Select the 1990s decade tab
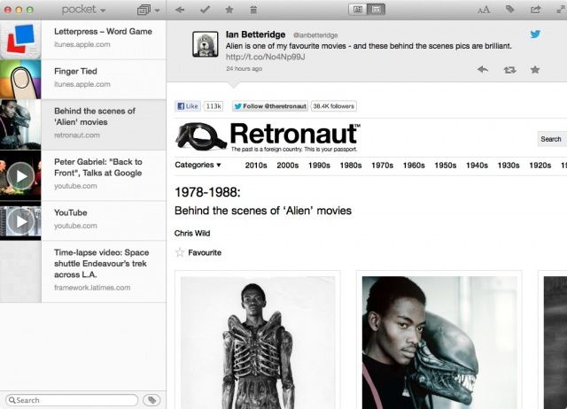This screenshot has height=409, width=567. (x=319, y=166)
